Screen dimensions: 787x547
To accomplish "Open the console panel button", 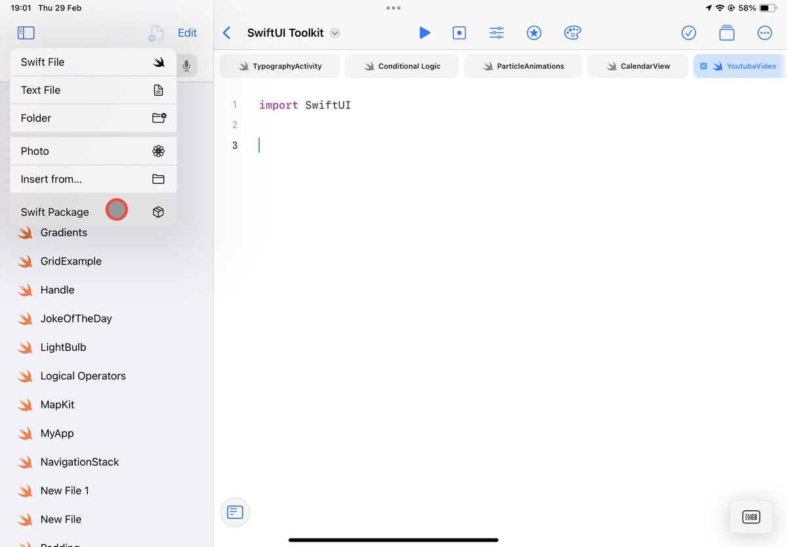I will coord(235,512).
